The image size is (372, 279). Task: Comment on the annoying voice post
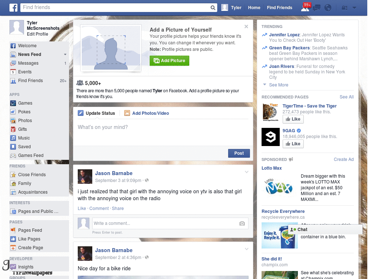pos(99,209)
